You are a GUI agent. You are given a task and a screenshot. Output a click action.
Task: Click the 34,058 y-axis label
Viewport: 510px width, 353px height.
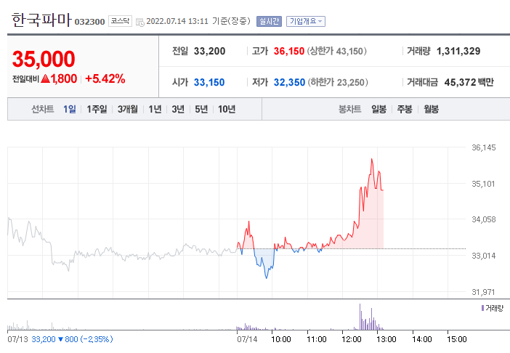pyautogui.click(x=484, y=220)
